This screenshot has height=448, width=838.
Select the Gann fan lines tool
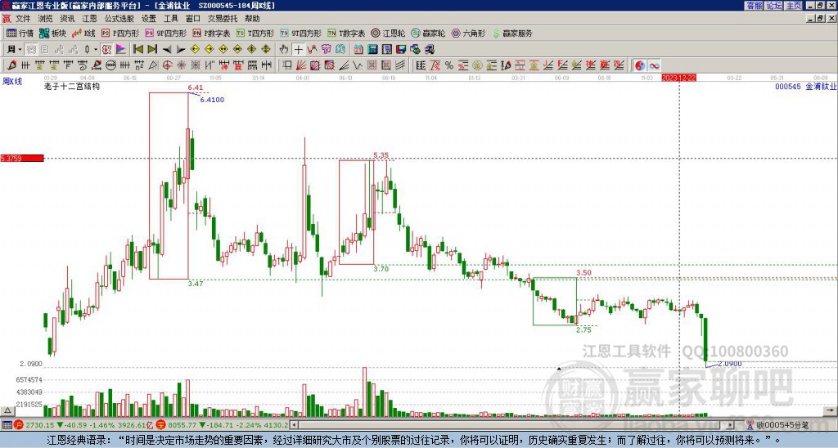pos(301,65)
